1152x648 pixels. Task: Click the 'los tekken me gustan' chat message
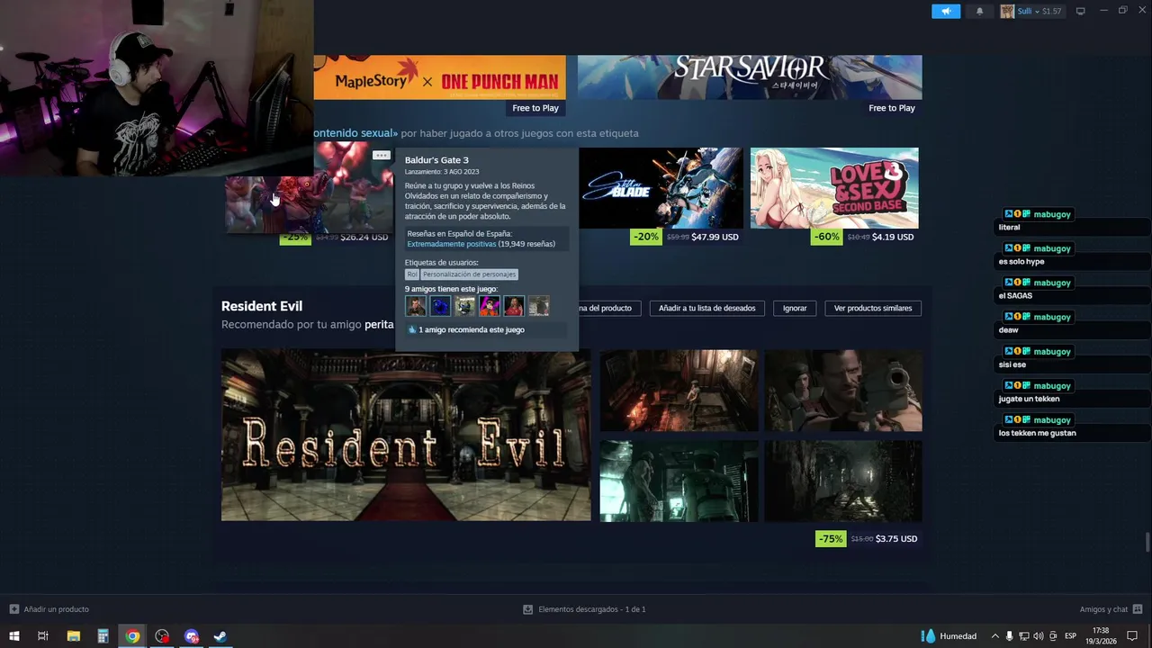point(1038,433)
